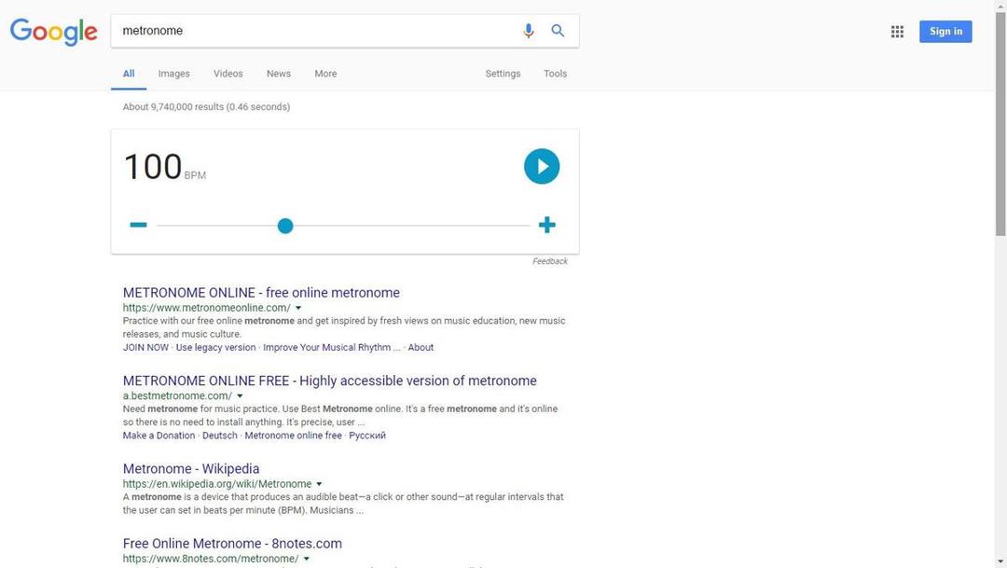
Task: Click the Feedback link below the metronome
Action: [x=550, y=261]
